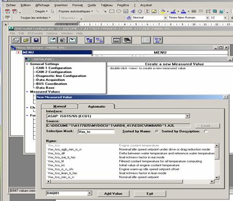
Task: Open the Insertion menu in Word
Action: (x=61, y=5)
